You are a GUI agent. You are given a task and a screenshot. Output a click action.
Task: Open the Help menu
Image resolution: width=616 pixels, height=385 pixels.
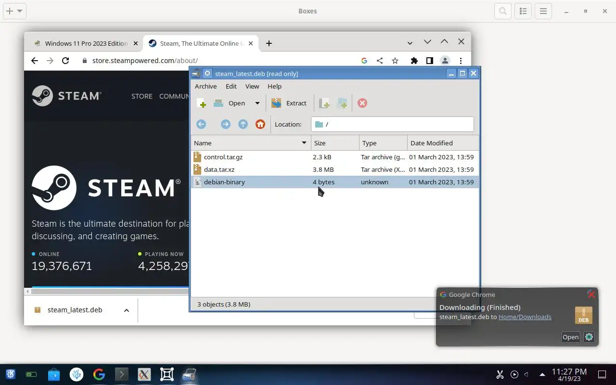(274, 86)
